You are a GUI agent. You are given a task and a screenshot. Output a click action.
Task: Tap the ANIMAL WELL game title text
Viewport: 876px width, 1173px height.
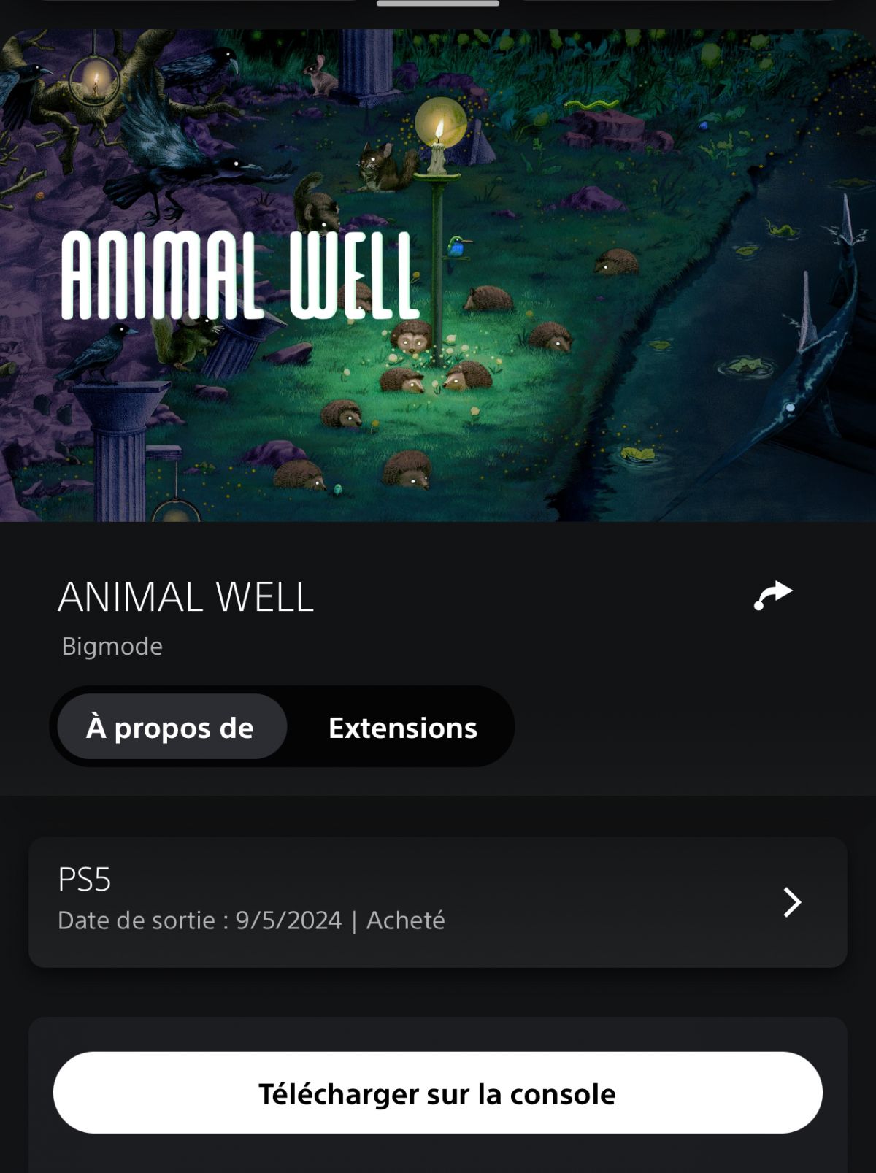click(x=186, y=597)
